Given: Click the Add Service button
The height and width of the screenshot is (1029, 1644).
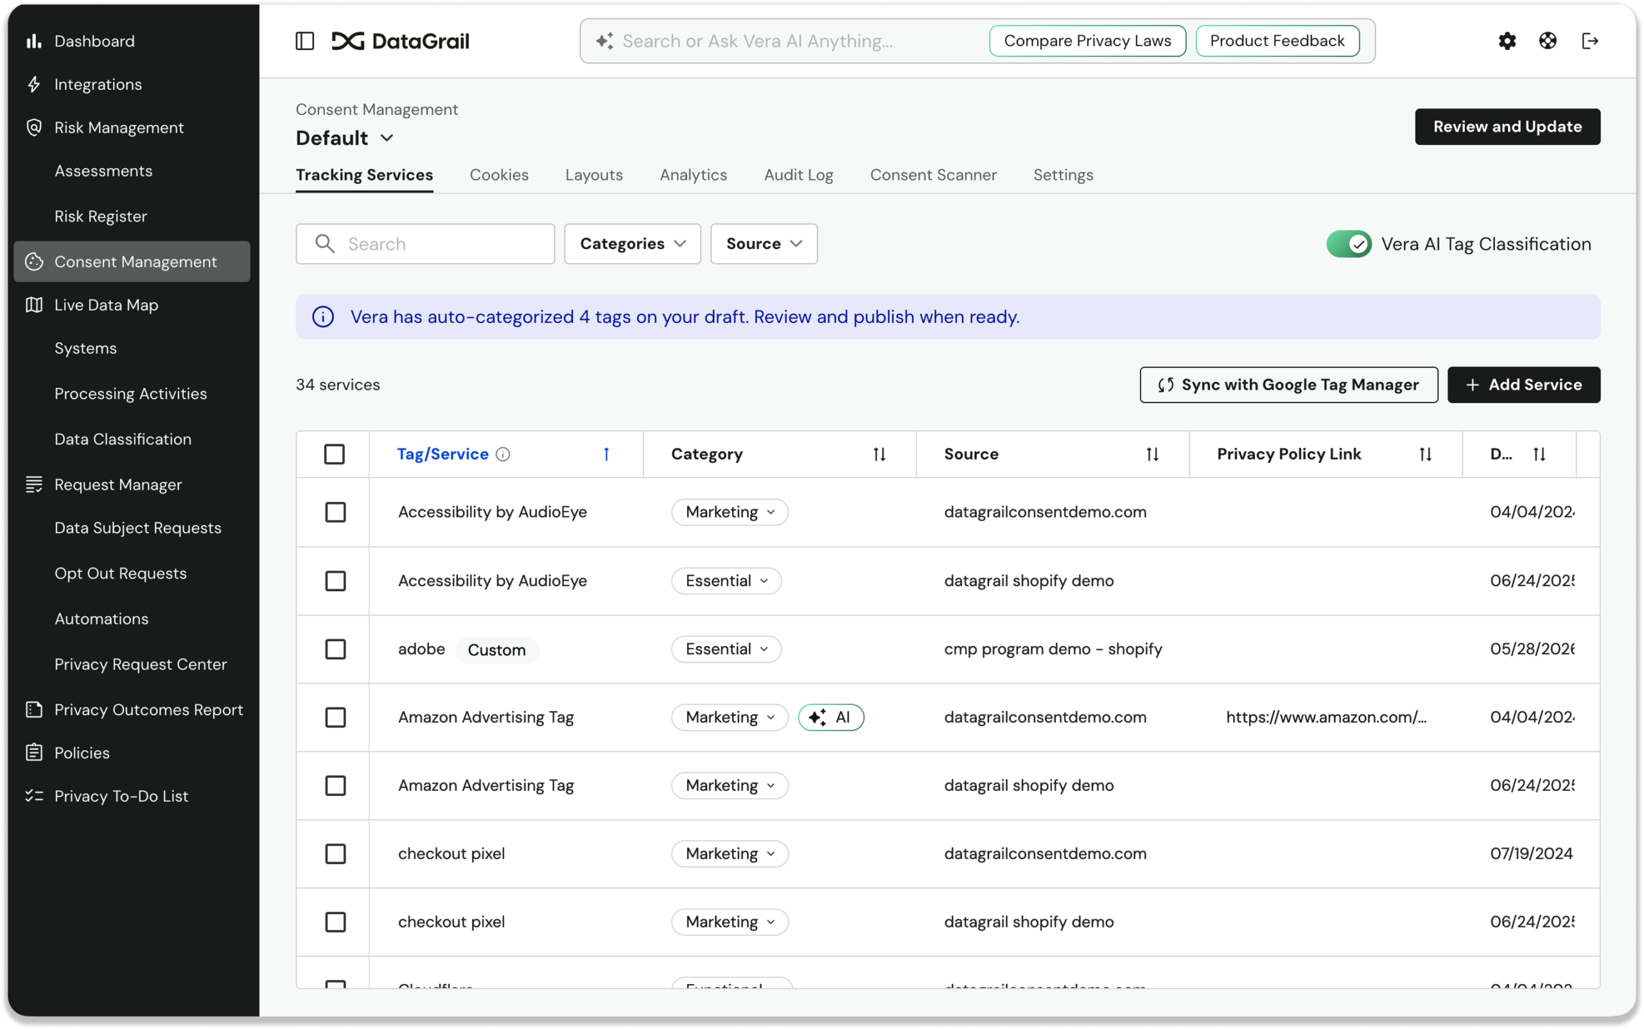Looking at the screenshot, I should [1523, 385].
